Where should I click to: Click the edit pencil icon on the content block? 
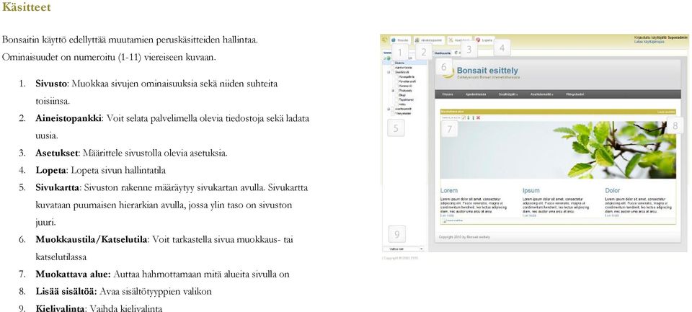(x=463, y=118)
